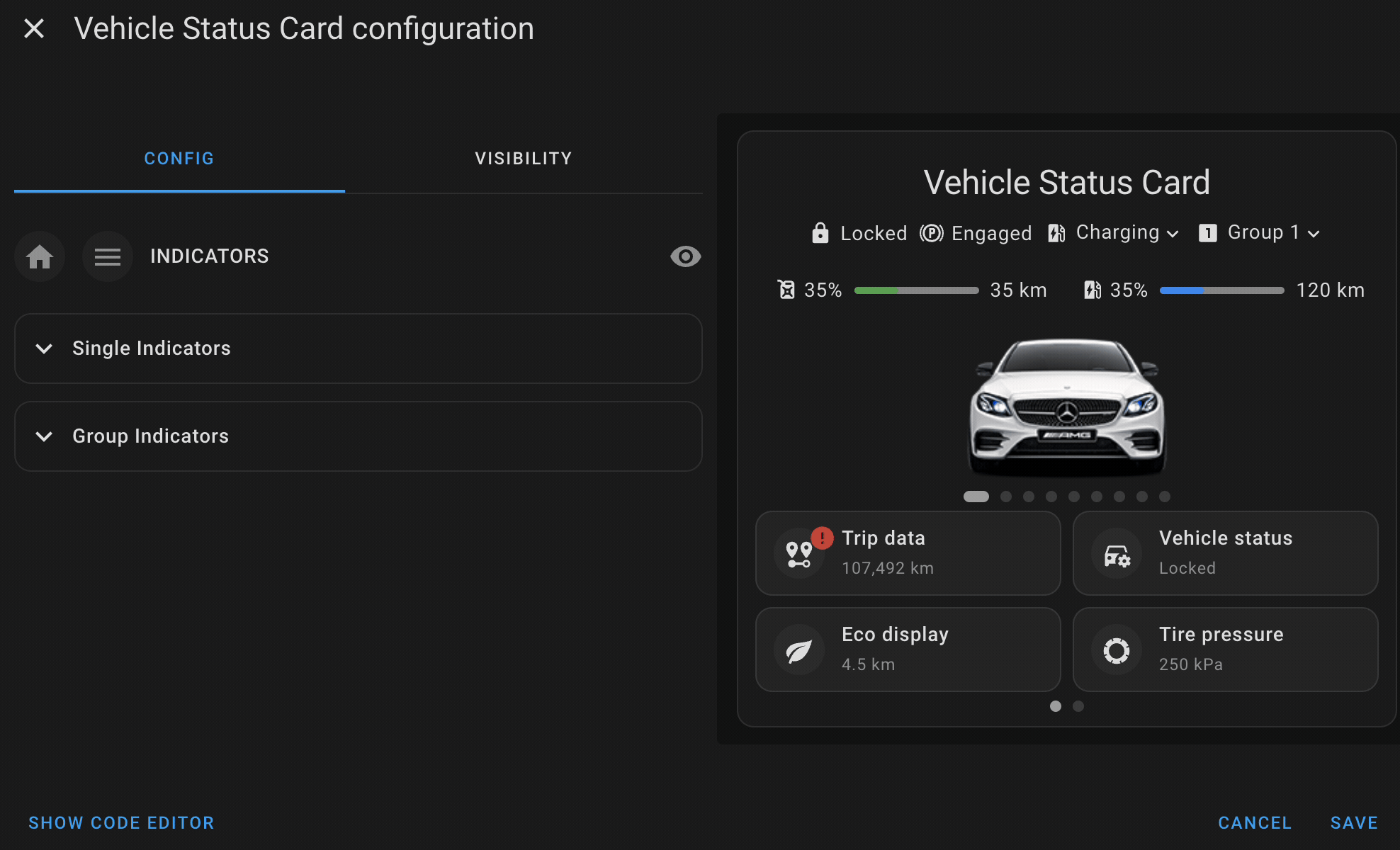
Task: Switch to the VISIBILITY tab
Action: 523,157
